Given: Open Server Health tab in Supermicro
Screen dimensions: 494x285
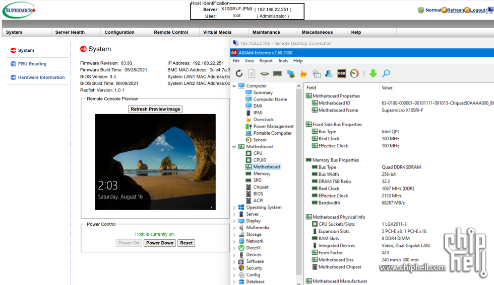Looking at the screenshot, I should pyautogui.click(x=70, y=32).
